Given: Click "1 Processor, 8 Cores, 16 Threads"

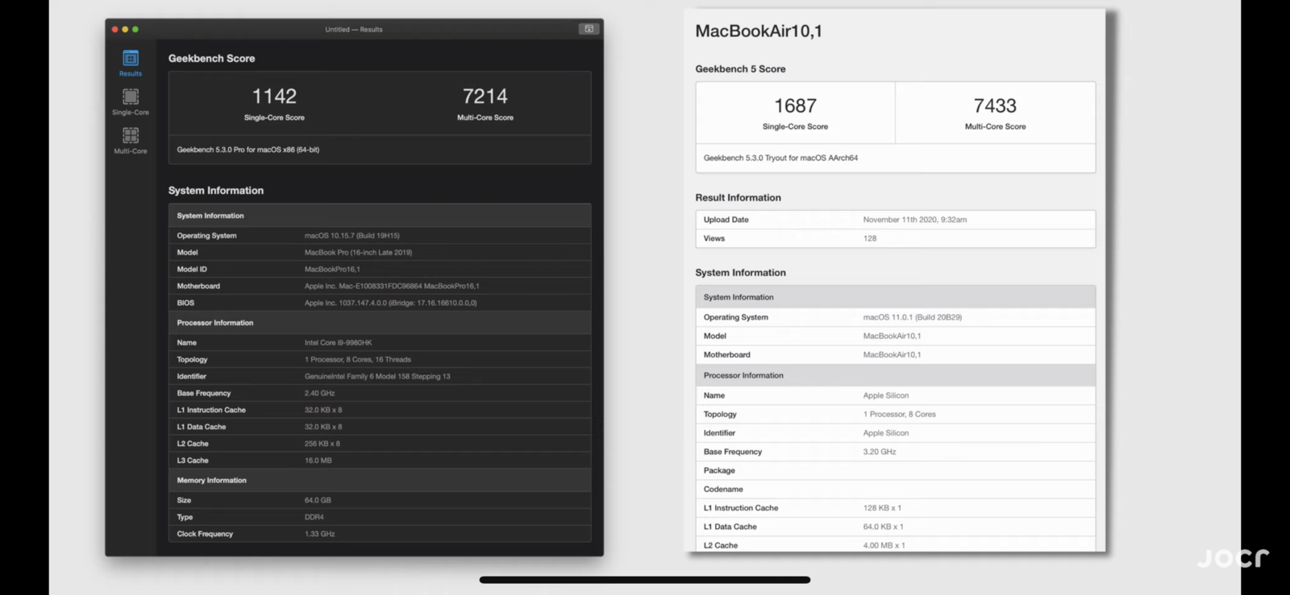Looking at the screenshot, I should [358, 360].
